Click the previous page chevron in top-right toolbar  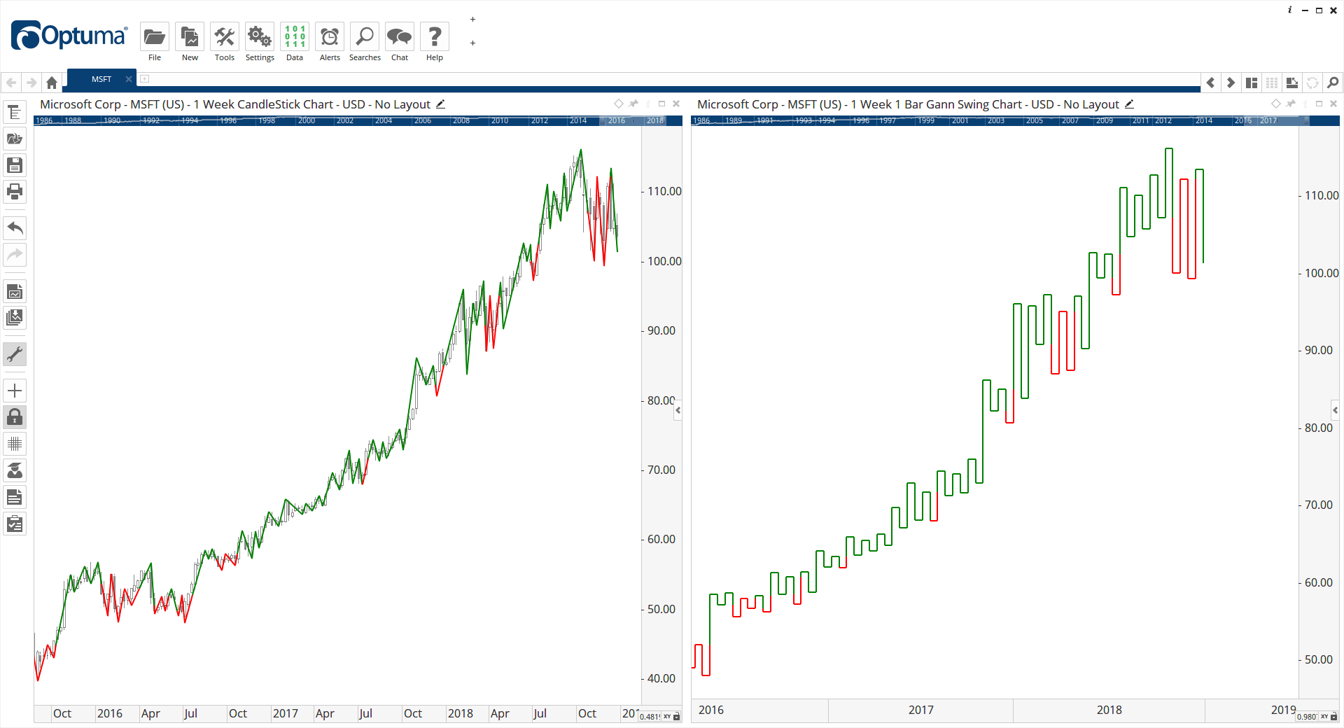pyautogui.click(x=1210, y=83)
